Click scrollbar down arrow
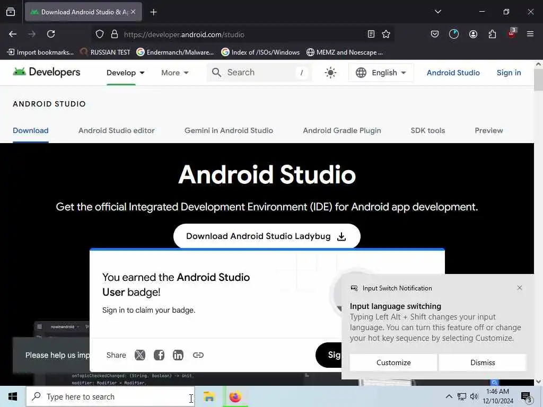Image resolution: width=543 pixels, height=407 pixels. 538,382
